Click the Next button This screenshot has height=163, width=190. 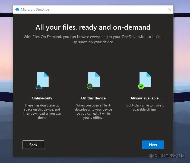click(x=153, y=145)
